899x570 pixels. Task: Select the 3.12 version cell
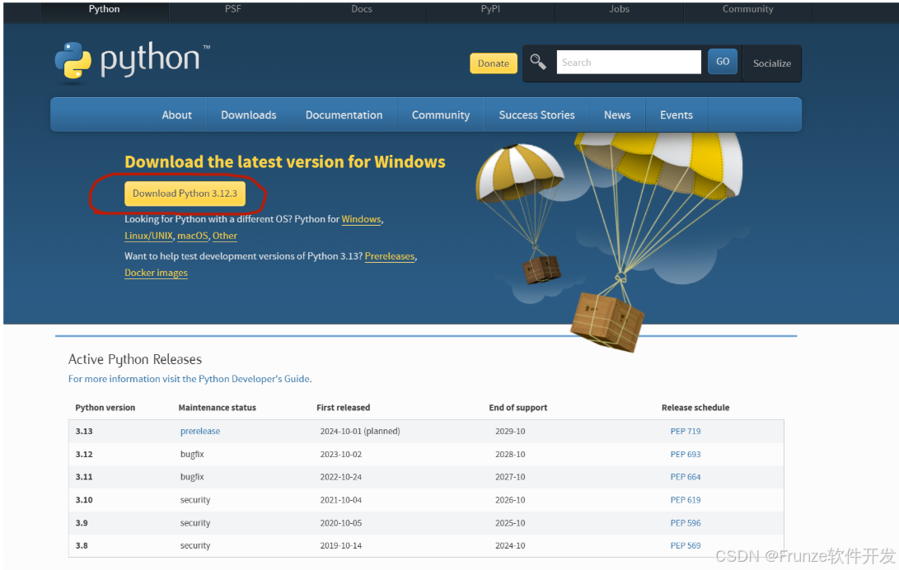click(84, 455)
